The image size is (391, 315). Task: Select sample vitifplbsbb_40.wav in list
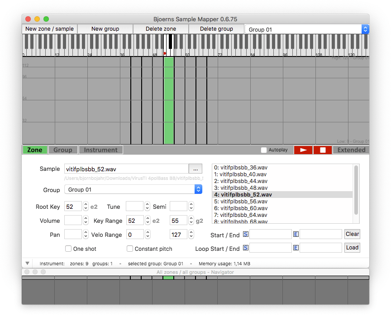[x=282, y=174]
